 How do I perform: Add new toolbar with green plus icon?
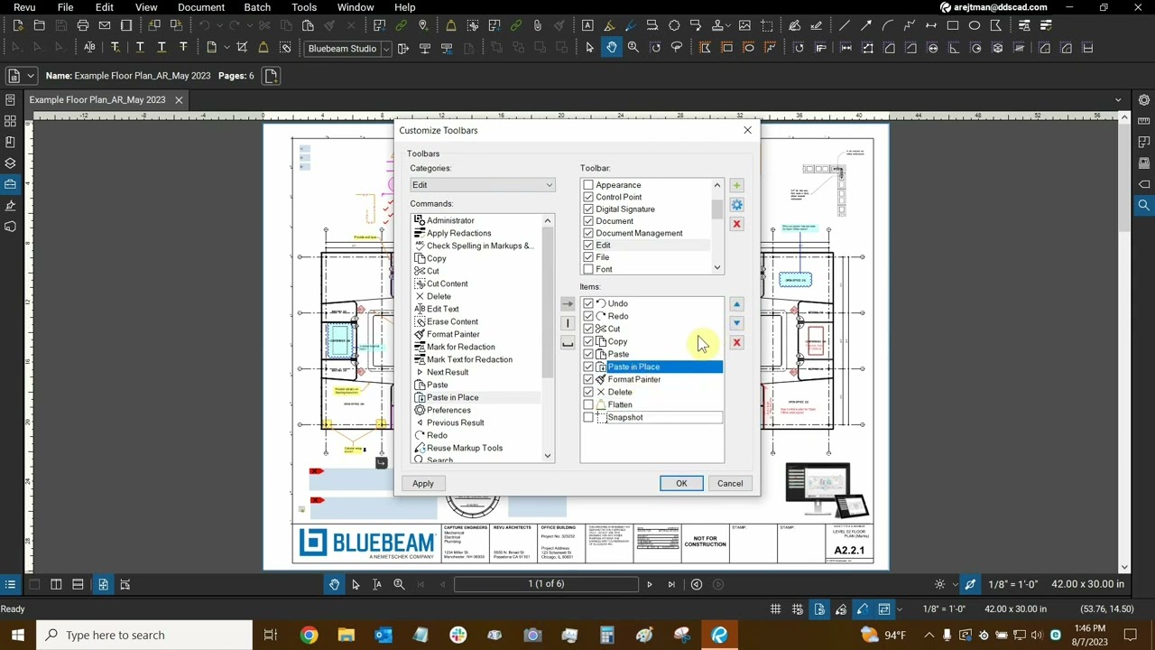pos(736,185)
